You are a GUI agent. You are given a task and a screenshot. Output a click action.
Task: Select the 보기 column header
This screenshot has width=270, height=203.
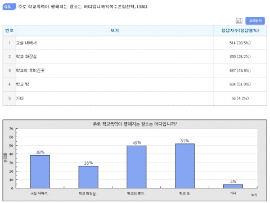[115, 30]
